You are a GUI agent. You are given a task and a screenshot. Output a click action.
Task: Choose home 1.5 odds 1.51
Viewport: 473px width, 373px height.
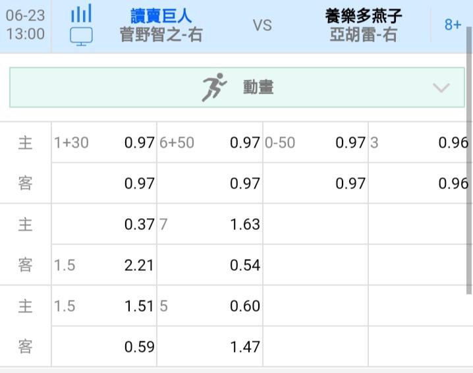pos(139,306)
